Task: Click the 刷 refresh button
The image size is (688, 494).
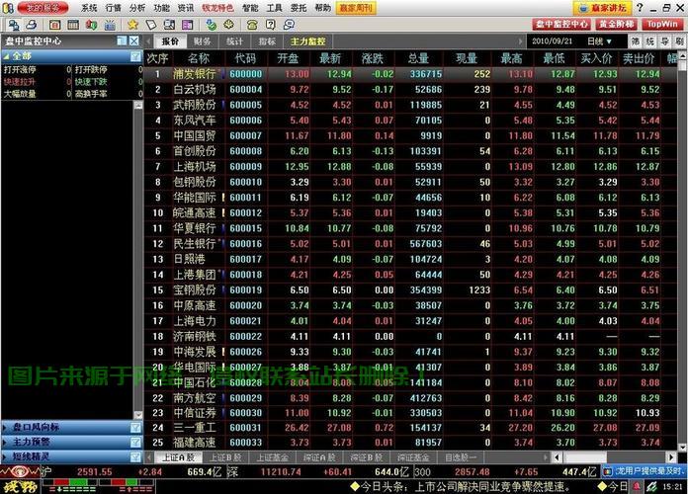Action: 680,41
